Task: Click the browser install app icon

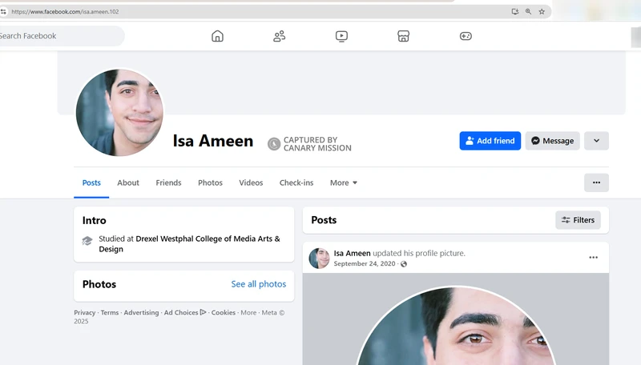Action: [515, 11]
